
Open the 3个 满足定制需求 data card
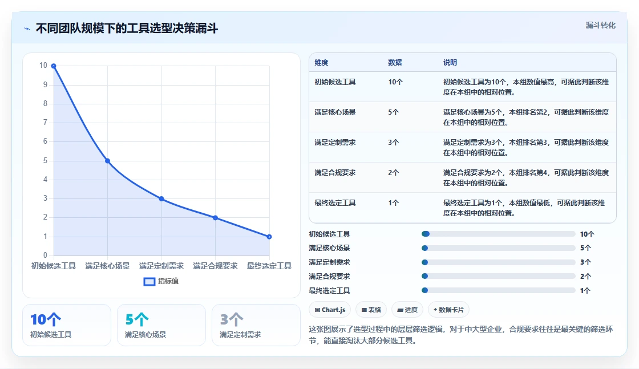tap(256, 325)
